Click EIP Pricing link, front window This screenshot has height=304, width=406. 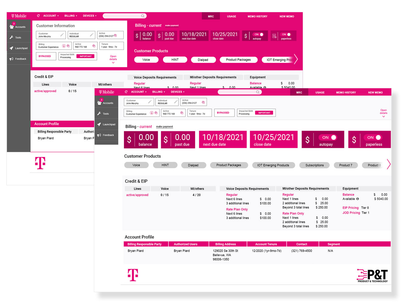click(351, 208)
